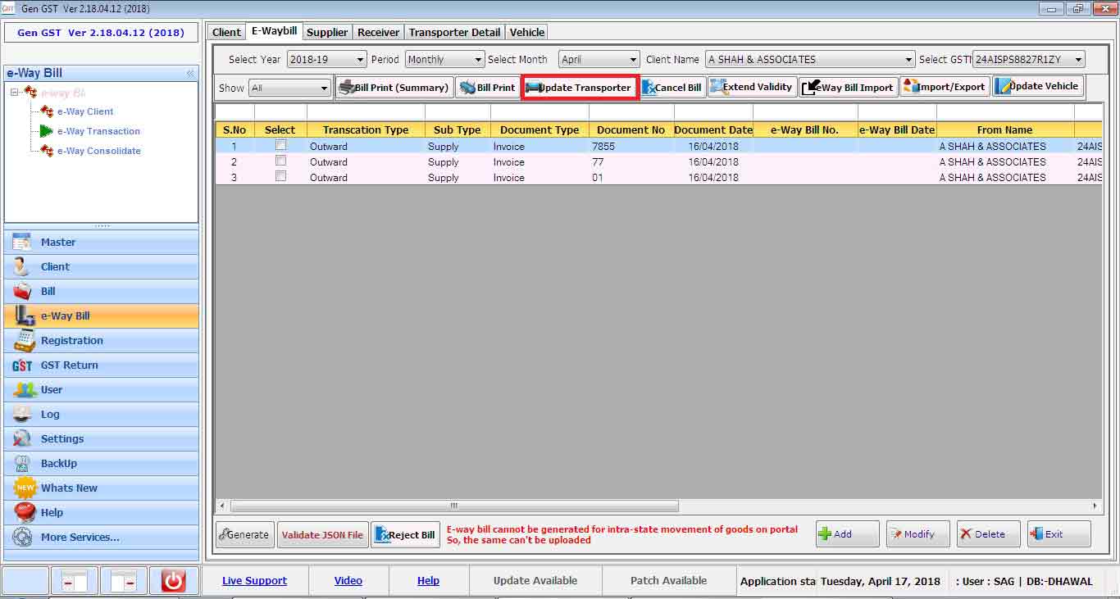Click the horizontal scrollbar of the grid

[x=454, y=506]
